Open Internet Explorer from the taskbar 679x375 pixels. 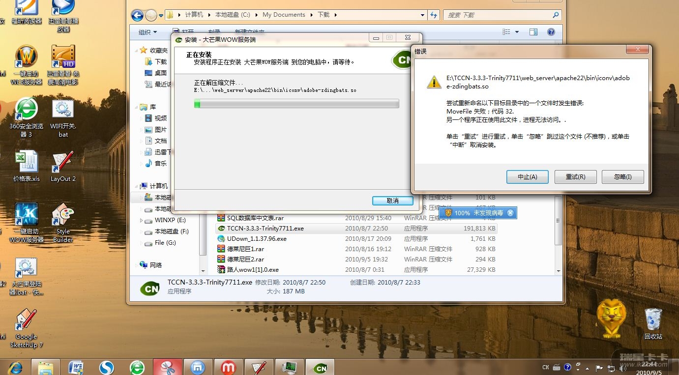click(x=15, y=368)
